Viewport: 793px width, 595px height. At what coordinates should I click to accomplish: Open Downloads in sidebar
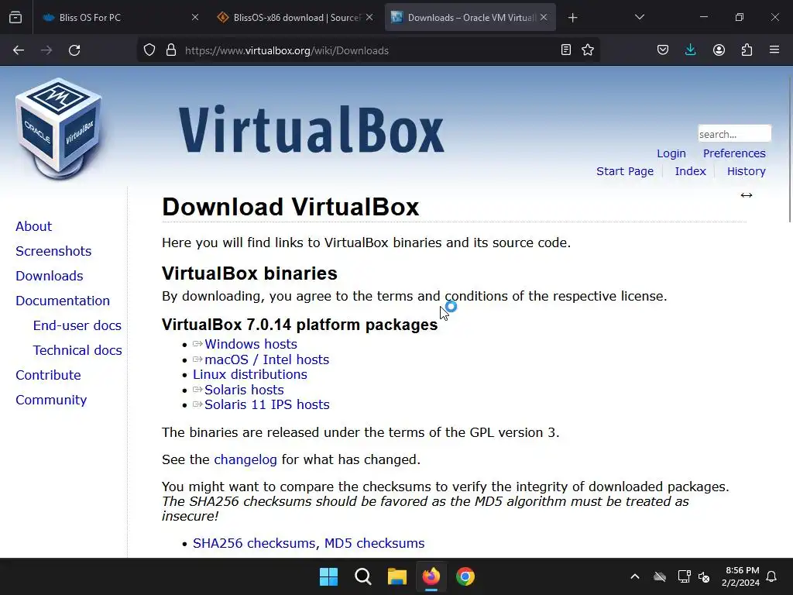[x=49, y=276]
